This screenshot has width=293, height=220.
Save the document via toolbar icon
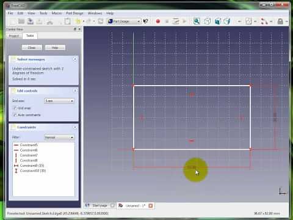[30, 21]
